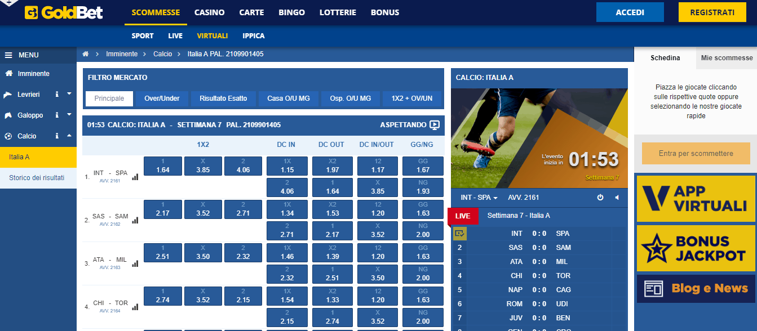This screenshot has width=757, height=331.
Task: Select GG 1.67 for INT - SPA
Action: pyautogui.click(x=423, y=166)
